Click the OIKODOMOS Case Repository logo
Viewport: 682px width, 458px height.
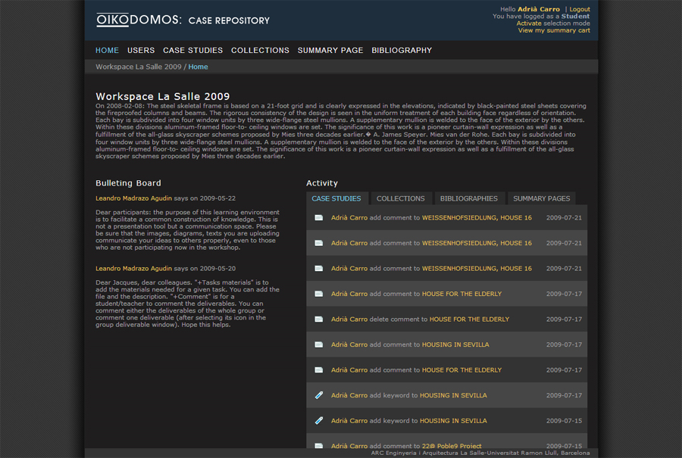coord(183,20)
